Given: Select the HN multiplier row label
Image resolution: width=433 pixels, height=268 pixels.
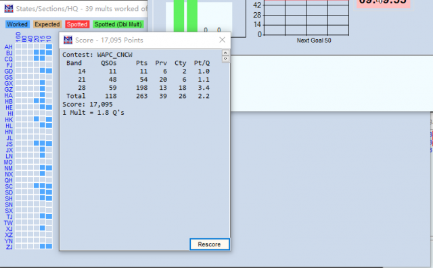Looking at the screenshot, I should pyautogui.click(x=9, y=132).
